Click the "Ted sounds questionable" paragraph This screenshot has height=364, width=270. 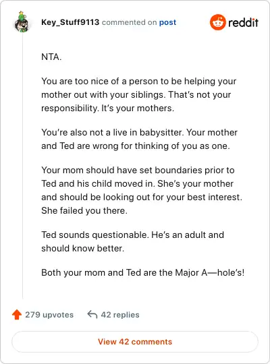[x=132, y=241]
